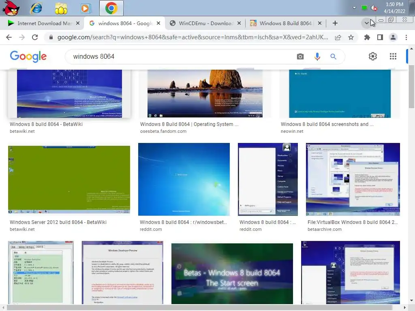This screenshot has height=311, width=415.
Task: Open Google quick settings gear
Action: (x=373, y=56)
